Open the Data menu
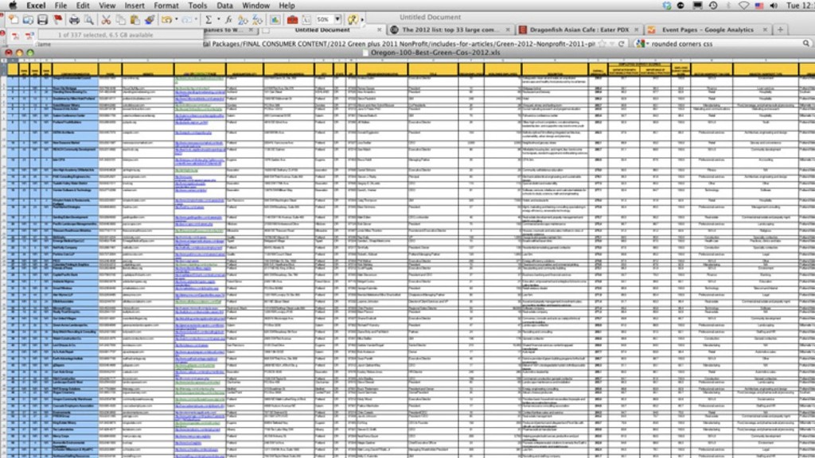This screenshot has height=458, width=815. click(224, 6)
